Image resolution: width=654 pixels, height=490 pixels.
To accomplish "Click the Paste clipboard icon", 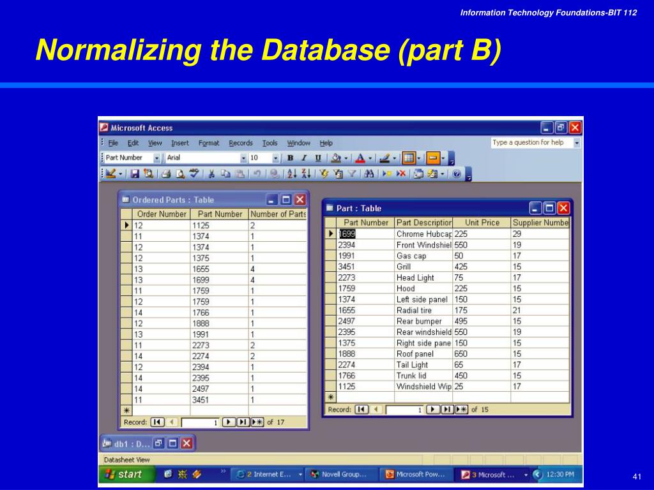I will (x=240, y=174).
